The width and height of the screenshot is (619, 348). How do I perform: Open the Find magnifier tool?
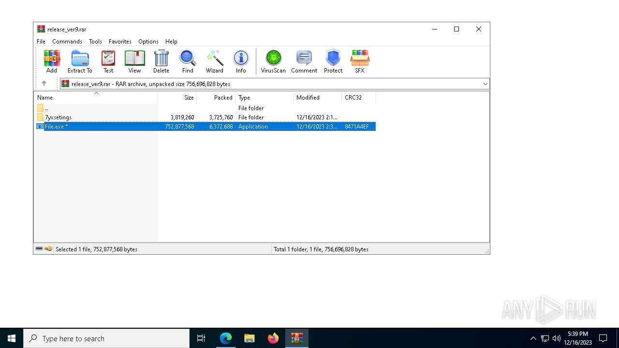pyautogui.click(x=188, y=61)
